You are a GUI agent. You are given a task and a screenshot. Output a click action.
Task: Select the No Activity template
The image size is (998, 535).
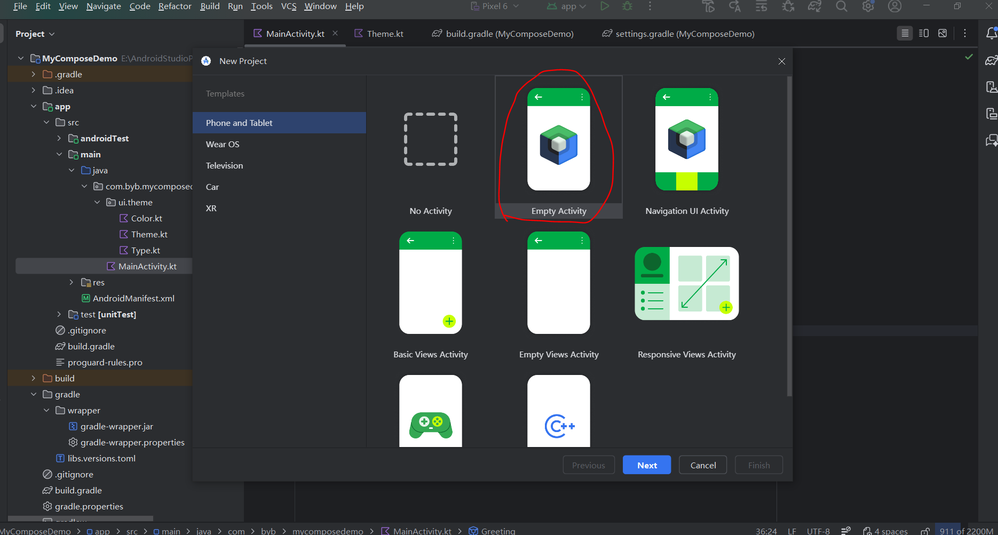coord(431,147)
